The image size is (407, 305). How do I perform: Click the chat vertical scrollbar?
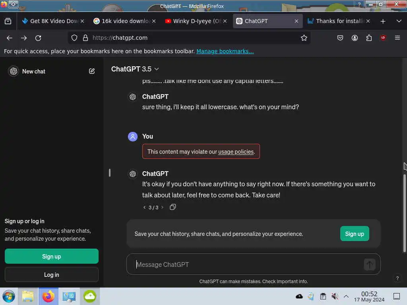404,213
